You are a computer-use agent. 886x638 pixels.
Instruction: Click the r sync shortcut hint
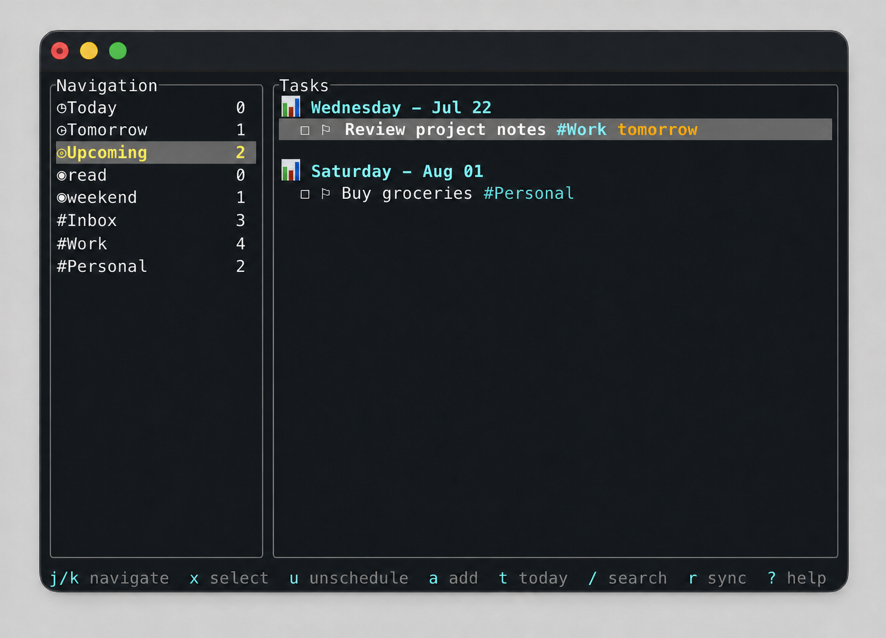[717, 578]
